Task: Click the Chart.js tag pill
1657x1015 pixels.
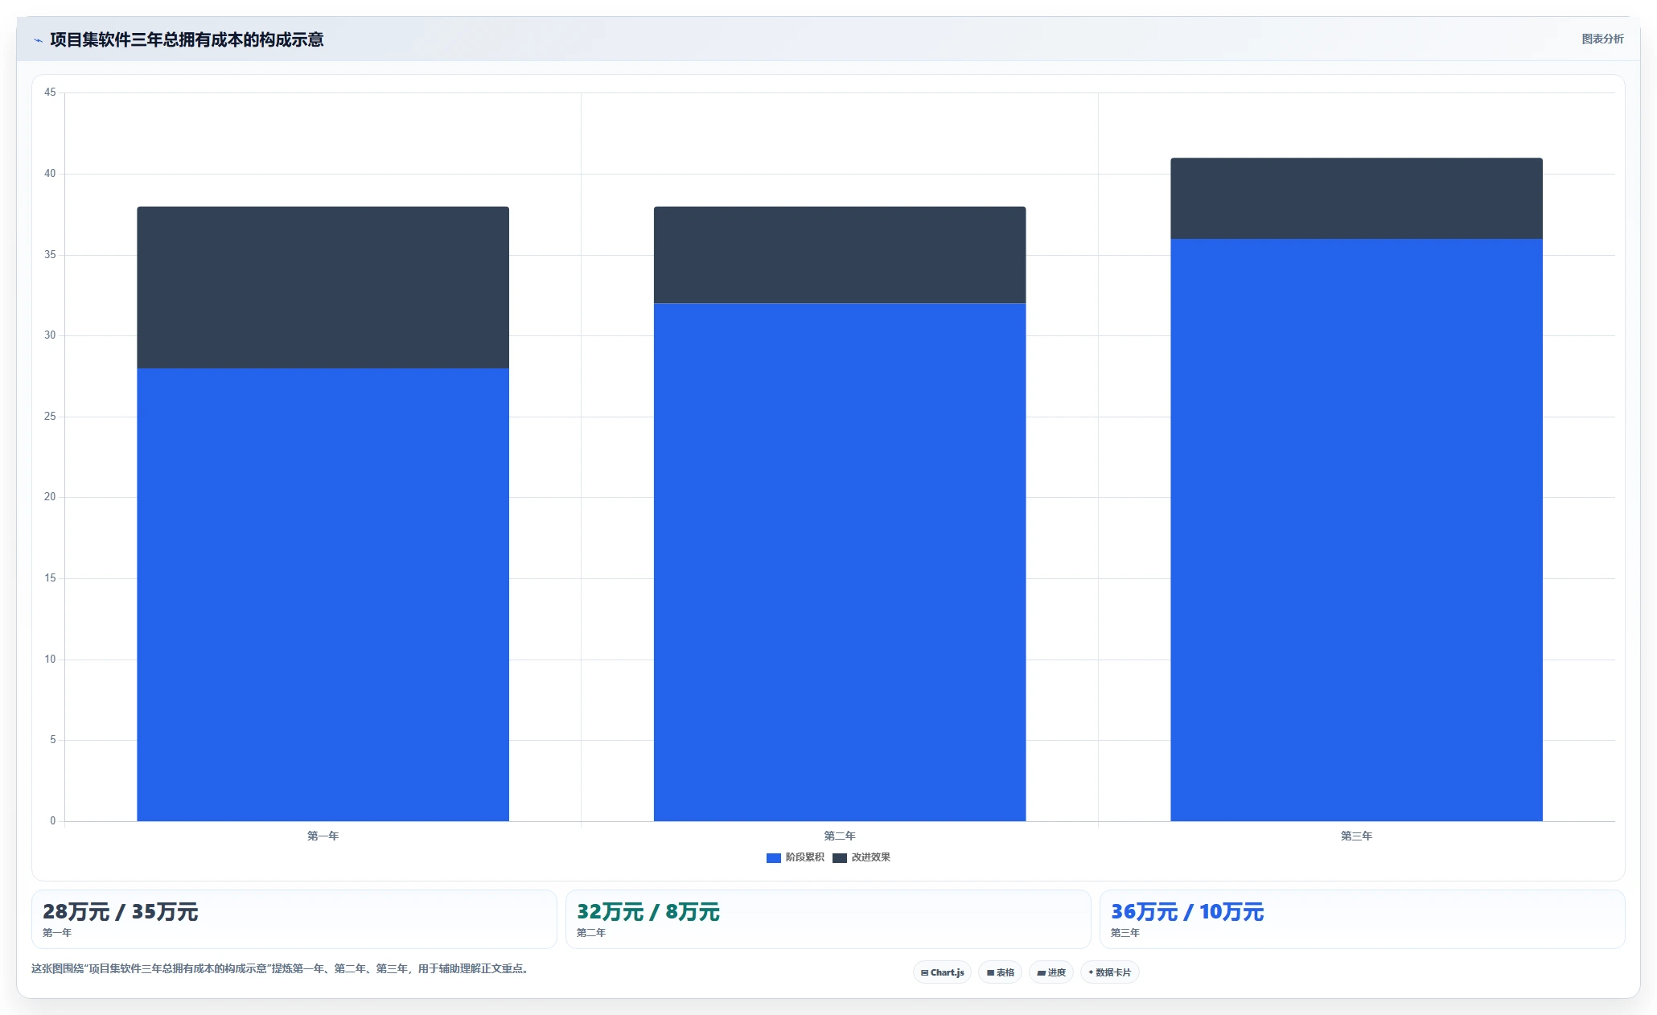Action: pyautogui.click(x=942, y=972)
